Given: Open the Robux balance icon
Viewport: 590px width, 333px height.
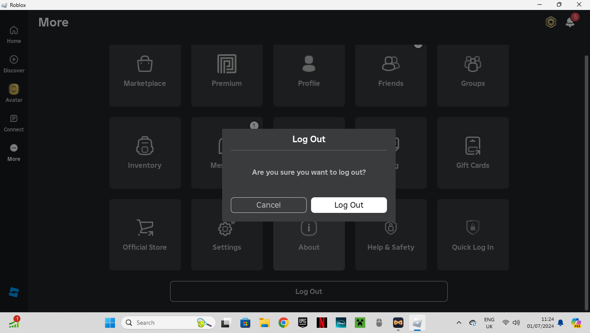Looking at the screenshot, I should (x=551, y=22).
